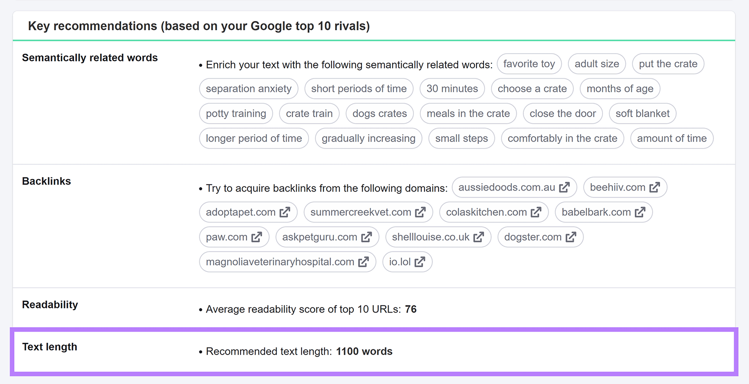Select the 'close the door' tag
The width and height of the screenshot is (749, 384).
pyautogui.click(x=563, y=114)
